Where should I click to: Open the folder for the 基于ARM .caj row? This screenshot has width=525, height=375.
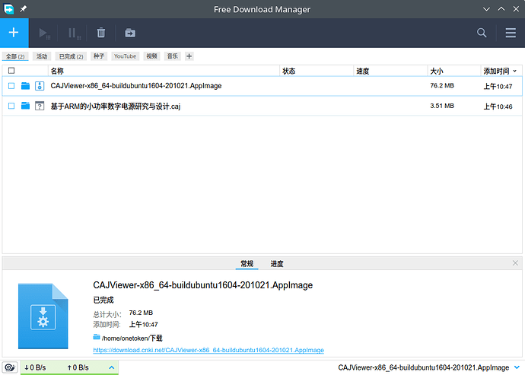coord(25,106)
